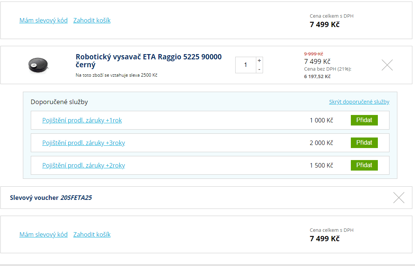Open 'Pojištění prodl. záruky +3roky' link

84,143
